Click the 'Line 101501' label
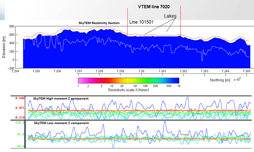 click(x=141, y=22)
